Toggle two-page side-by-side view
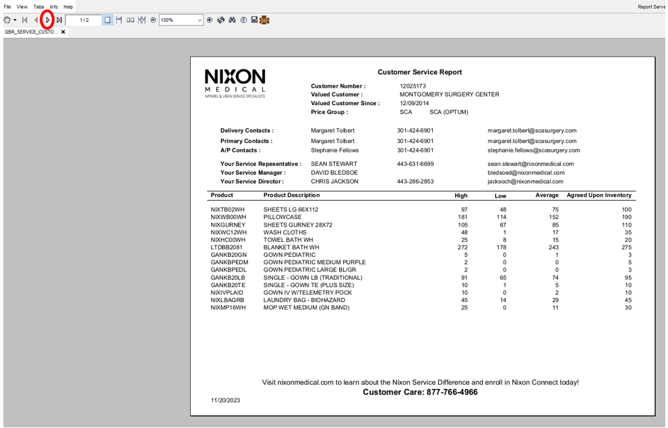Viewport: 668px width, 428px height. click(130, 20)
